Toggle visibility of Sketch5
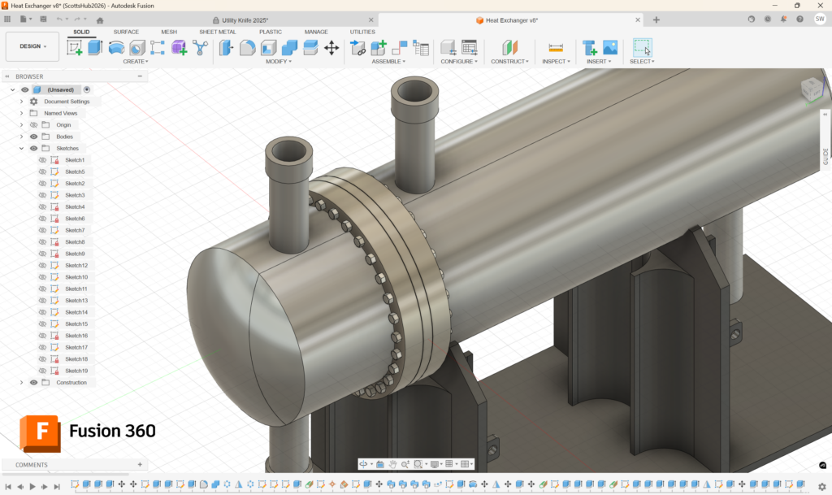Image resolution: width=832 pixels, height=495 pixels. (42, 172)
